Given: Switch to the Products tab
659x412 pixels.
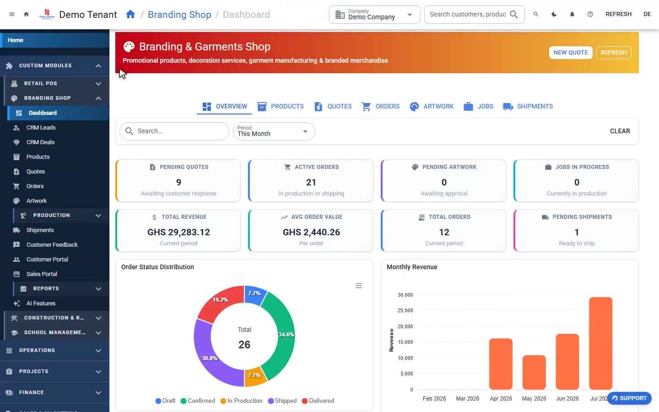Looking at the screenshot, I should tap(281, 107).
